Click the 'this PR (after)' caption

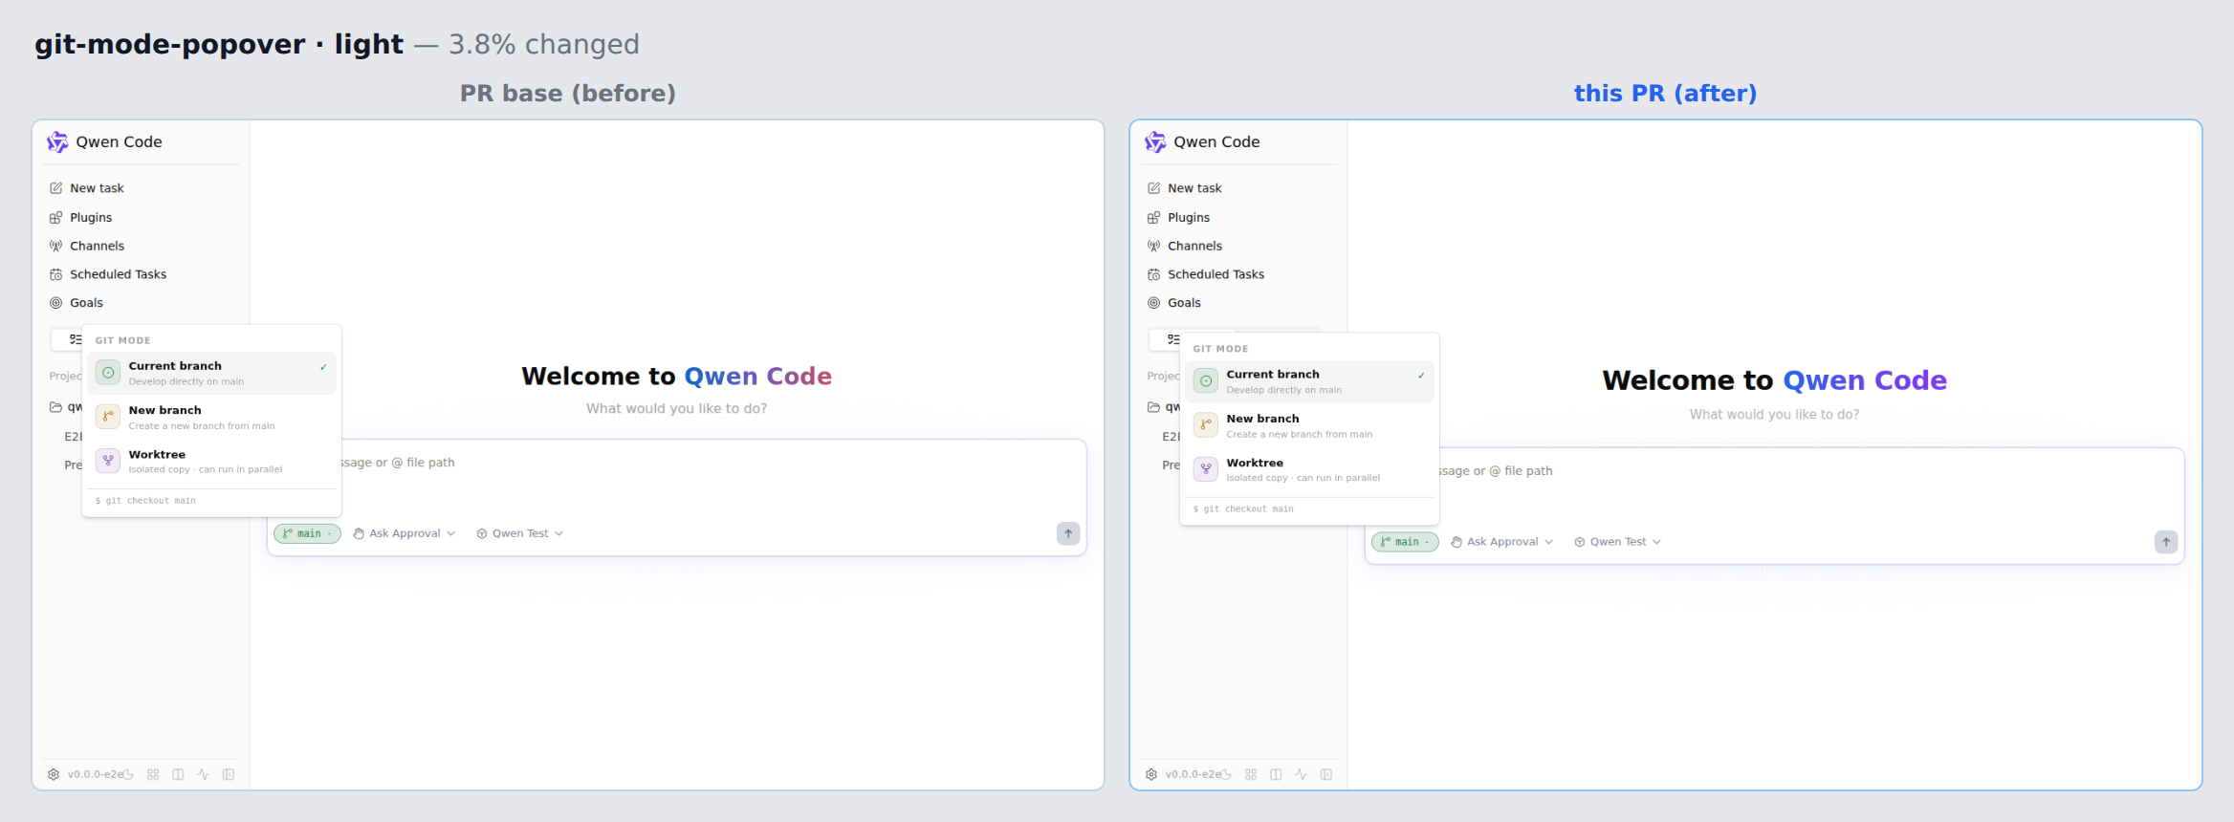(1665, 94)
